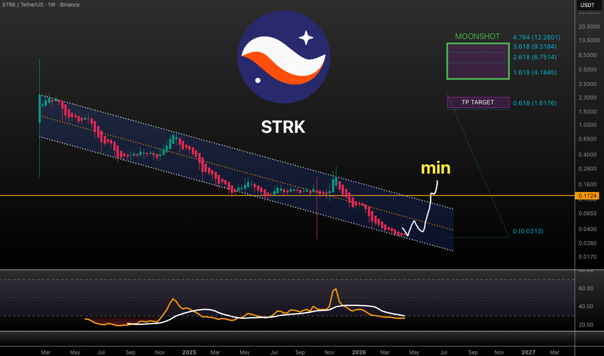Viewport: 604px width, 356px height.
Task: Click 0.0170 on the price axis
Action: point(587,257)
